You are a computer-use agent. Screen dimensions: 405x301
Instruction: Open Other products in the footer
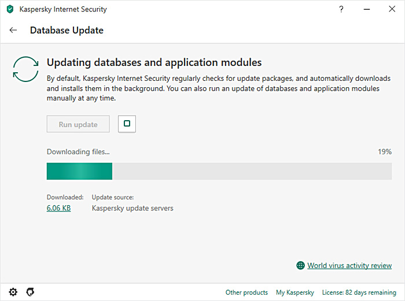click(x=246, y=292)
